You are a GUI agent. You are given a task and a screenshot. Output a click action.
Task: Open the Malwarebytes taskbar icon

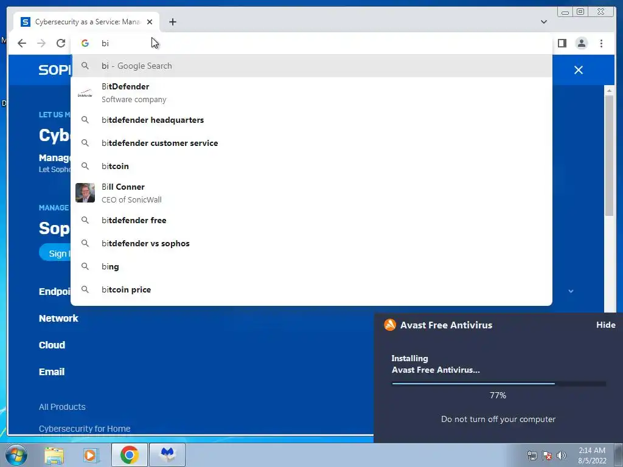167,455
